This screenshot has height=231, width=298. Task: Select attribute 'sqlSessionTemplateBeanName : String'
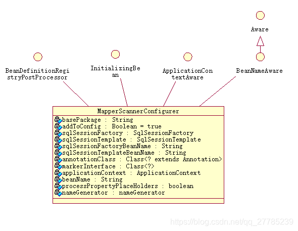point(124,153)
